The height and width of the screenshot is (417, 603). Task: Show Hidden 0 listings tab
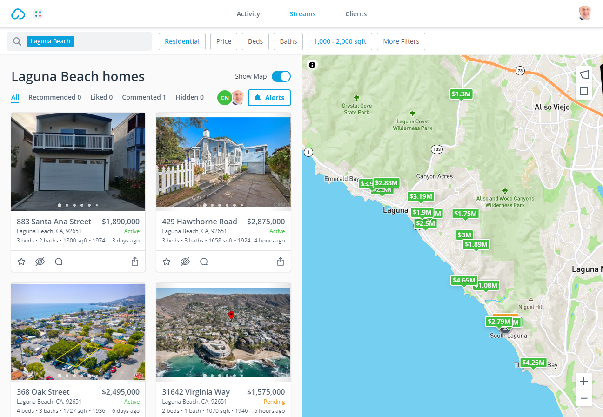(x=190, y=97)
